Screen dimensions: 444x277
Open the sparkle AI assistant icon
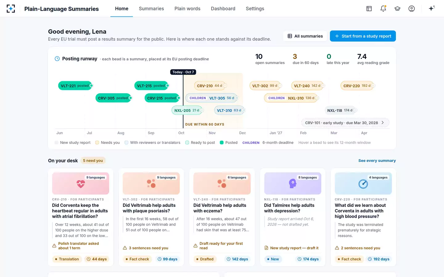click(x=432, y=8)
